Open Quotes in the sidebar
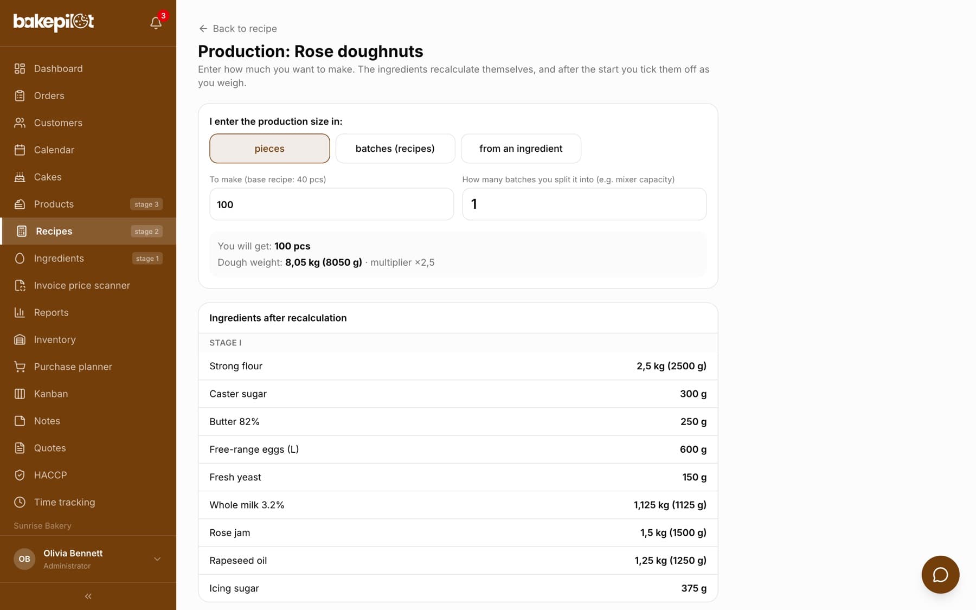The height and width of the screenshot is (610, 976). [x=88, y=448]
